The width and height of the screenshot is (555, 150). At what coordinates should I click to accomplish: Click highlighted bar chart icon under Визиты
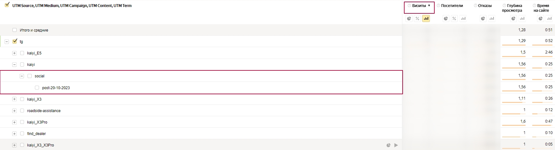point(426,18)
